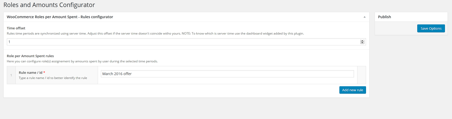The height and width of the screenshot is (119, 452).
Task: Collapse the Rules configurator panel triangle
Action: (x=364, y=17)
